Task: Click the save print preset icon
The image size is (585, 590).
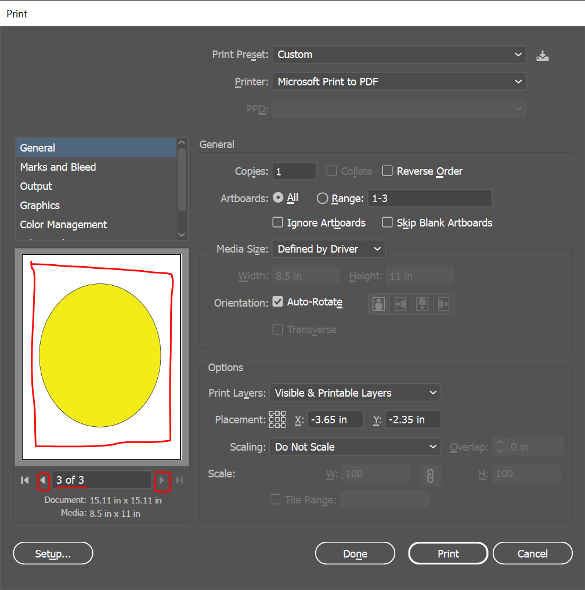Action: coord(543,56)
